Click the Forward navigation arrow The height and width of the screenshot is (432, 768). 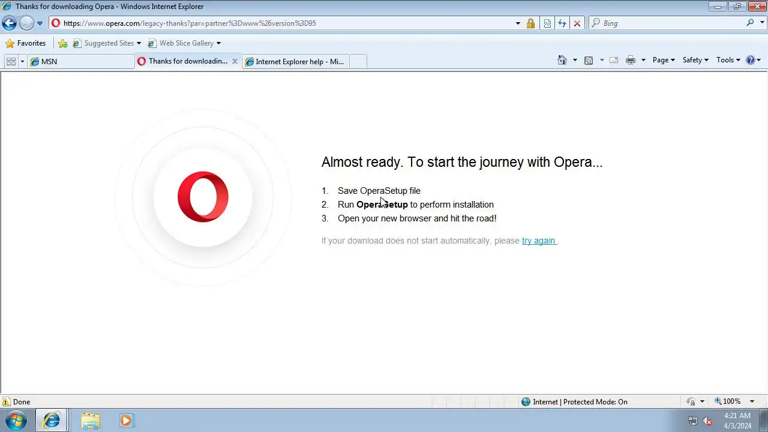(26, 23)
